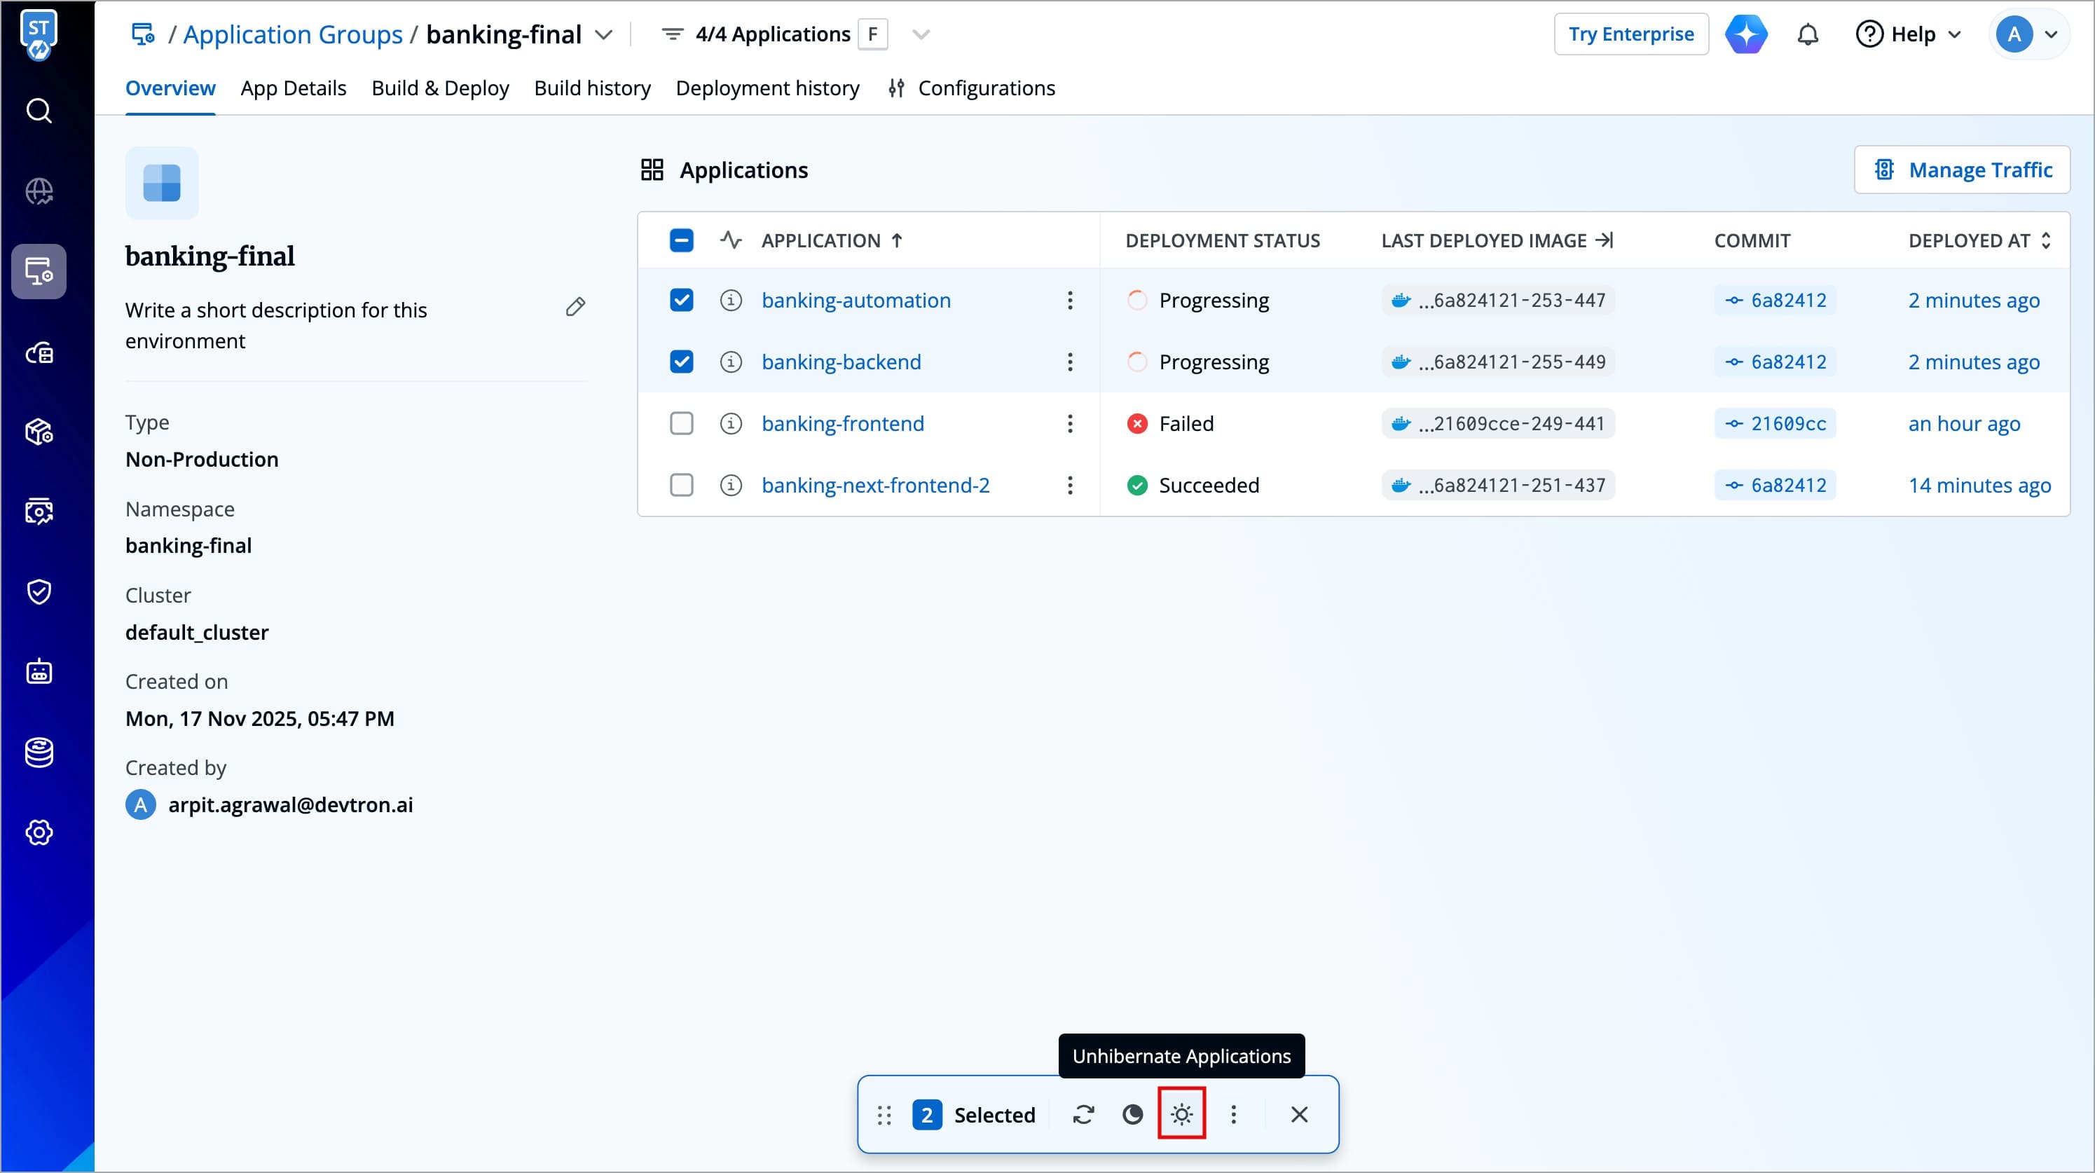Toggle the select-all header checkbox

(681, 240)
